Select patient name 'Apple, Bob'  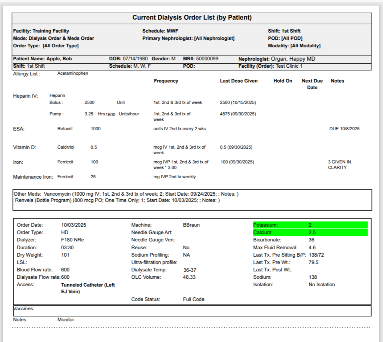59,59
